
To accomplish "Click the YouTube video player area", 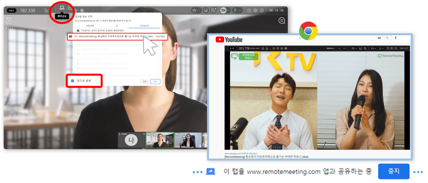I will pyautogui.click(x=317, y=98).
